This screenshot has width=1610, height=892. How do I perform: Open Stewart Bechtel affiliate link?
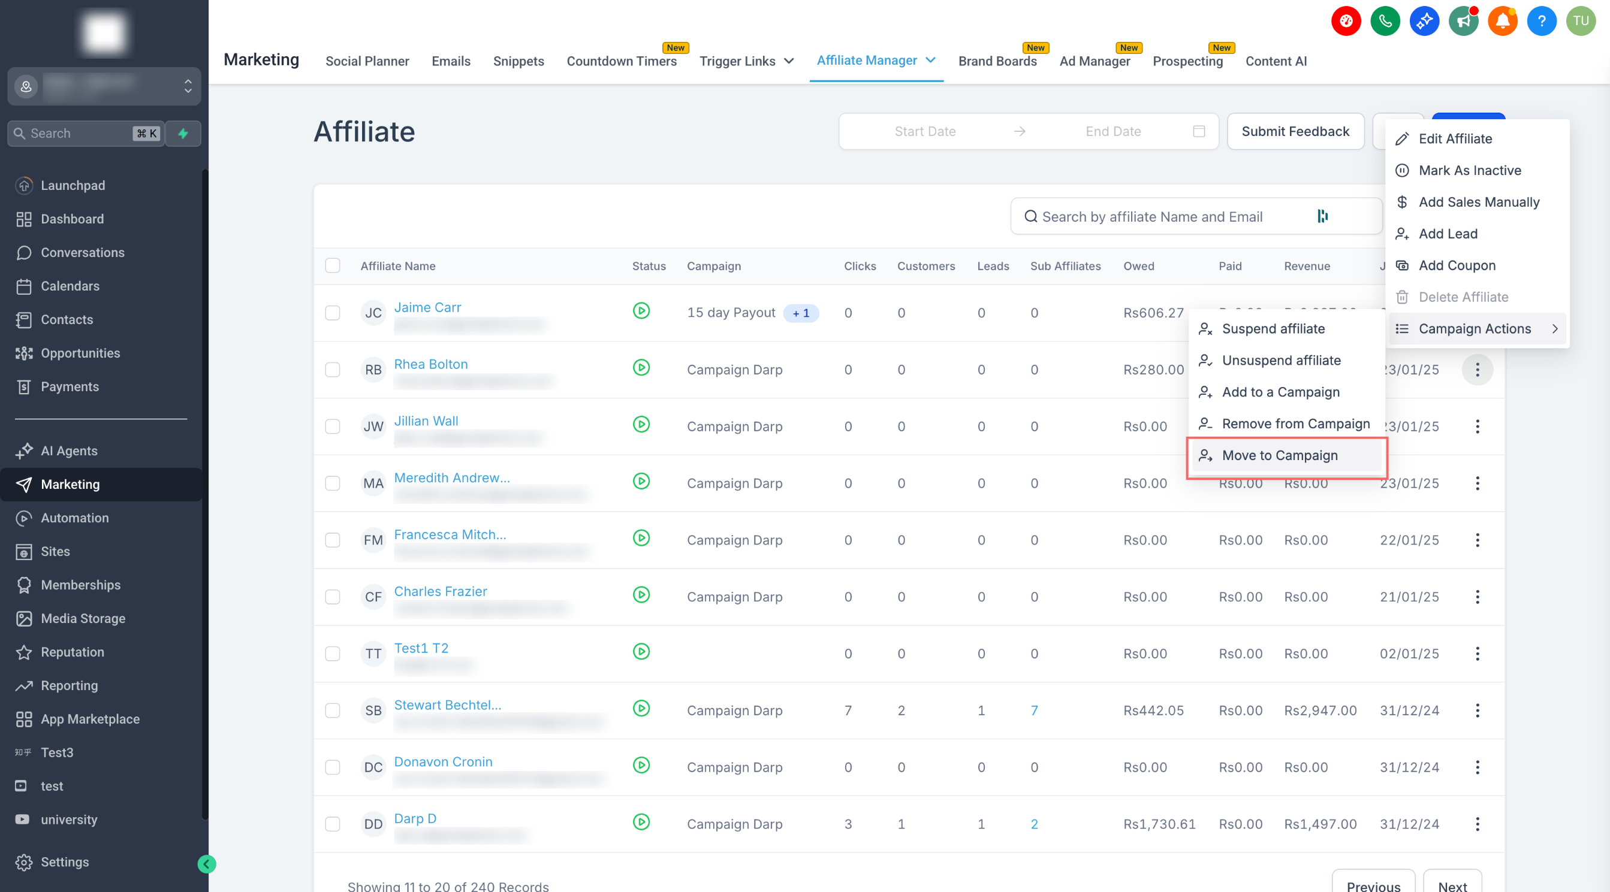pos(448,704)
